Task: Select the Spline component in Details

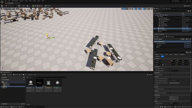Action: pyautogui.click(x=160, y=45)
